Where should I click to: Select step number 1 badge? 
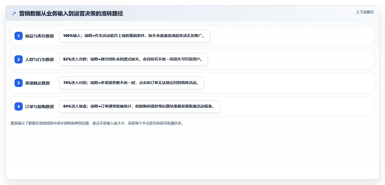click(19, 36)
